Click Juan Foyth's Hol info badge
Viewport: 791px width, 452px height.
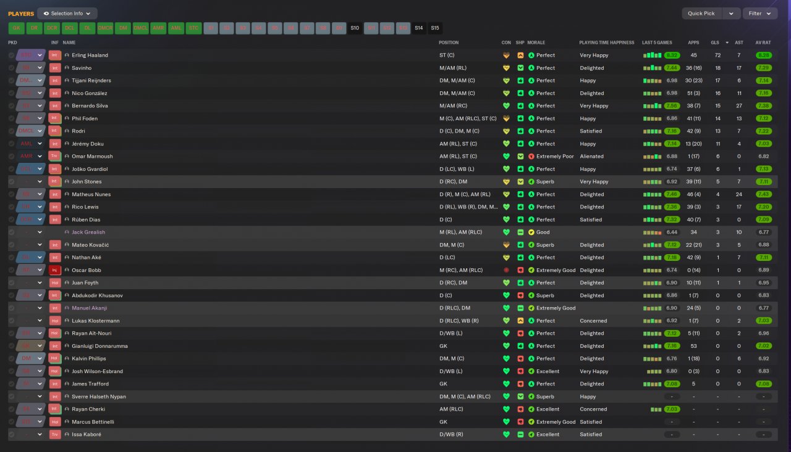[55, 283]
